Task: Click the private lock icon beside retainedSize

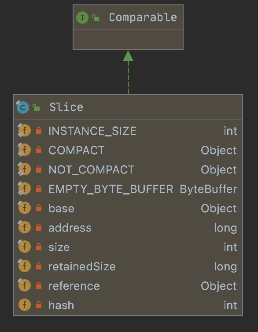Action: 39,266
